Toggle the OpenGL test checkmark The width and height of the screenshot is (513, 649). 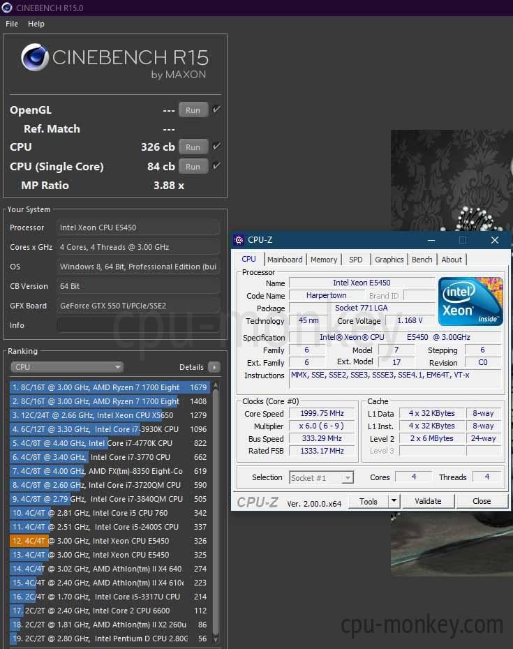(216, 110)
